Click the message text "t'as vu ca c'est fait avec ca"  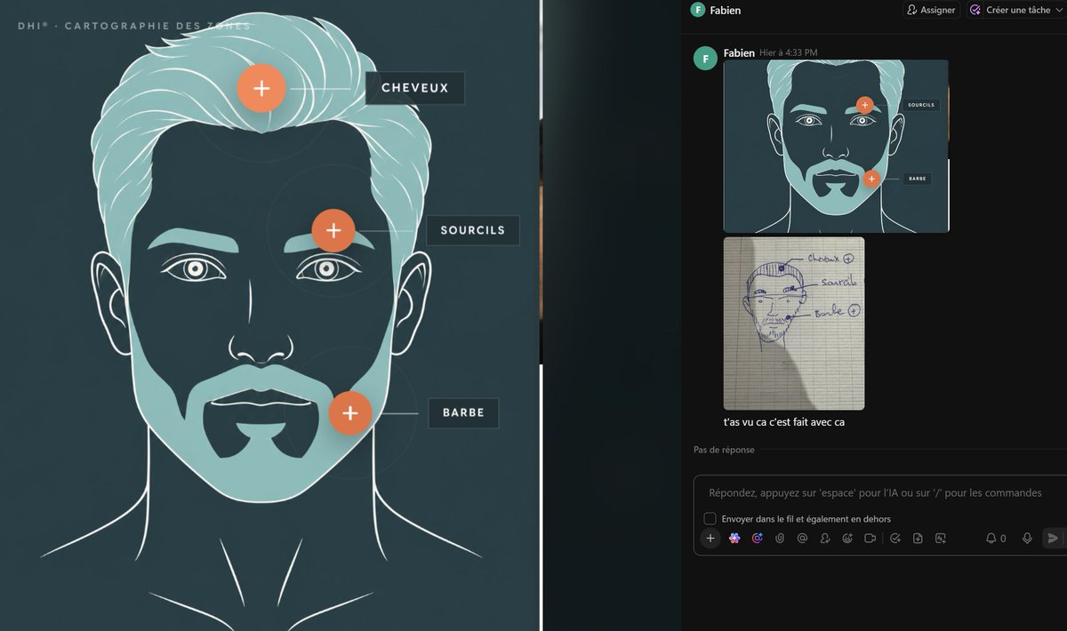[x=784, y=422]
